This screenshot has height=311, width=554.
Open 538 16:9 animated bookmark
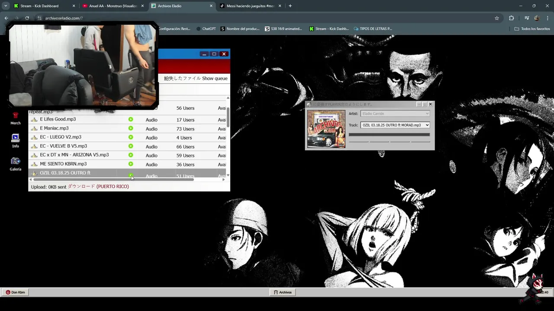[283, 29]
